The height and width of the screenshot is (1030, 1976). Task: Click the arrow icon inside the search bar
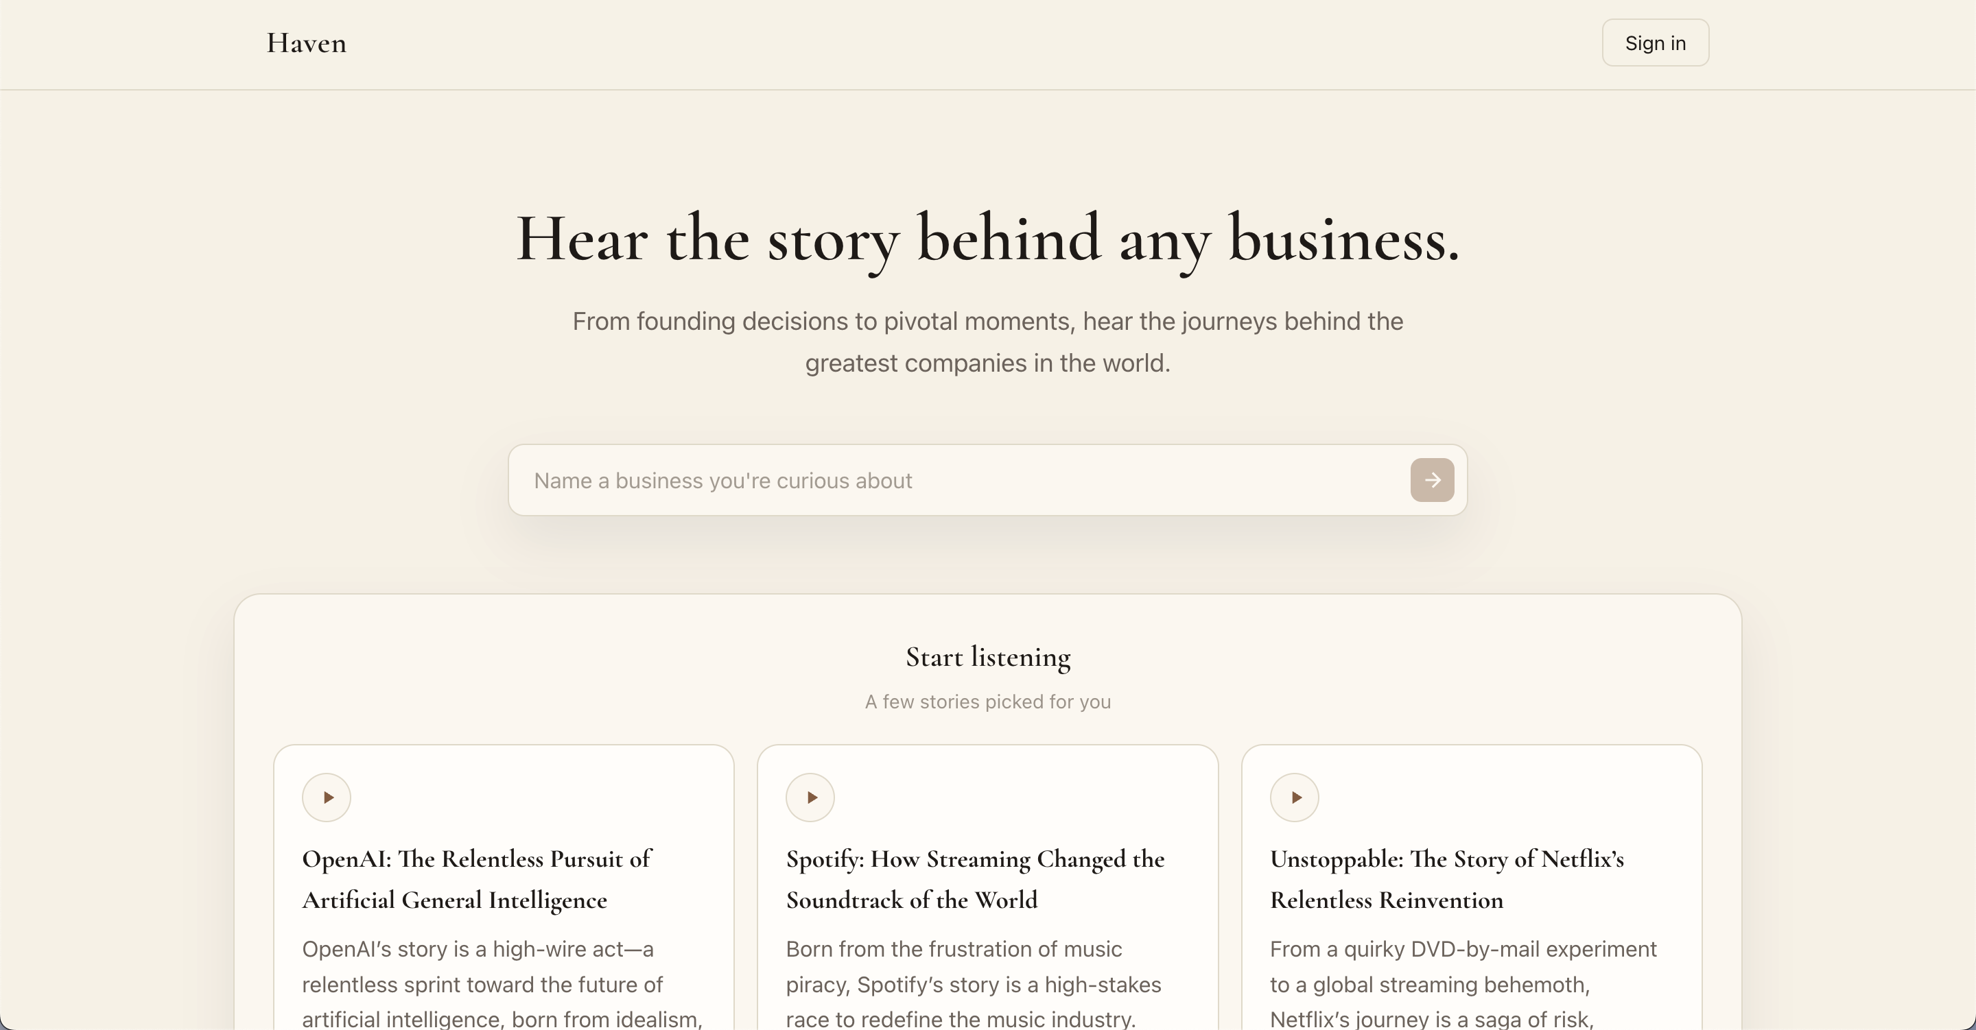(x=1431, y=479)
